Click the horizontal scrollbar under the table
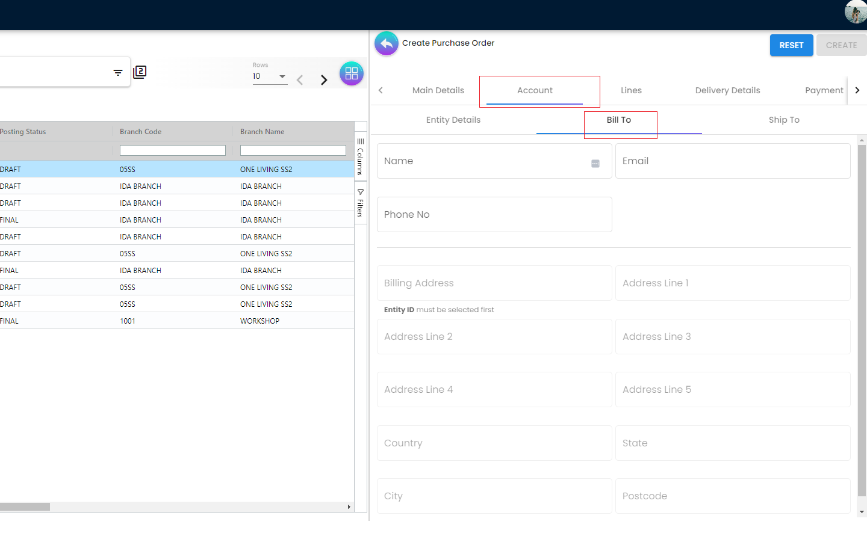 25,507
